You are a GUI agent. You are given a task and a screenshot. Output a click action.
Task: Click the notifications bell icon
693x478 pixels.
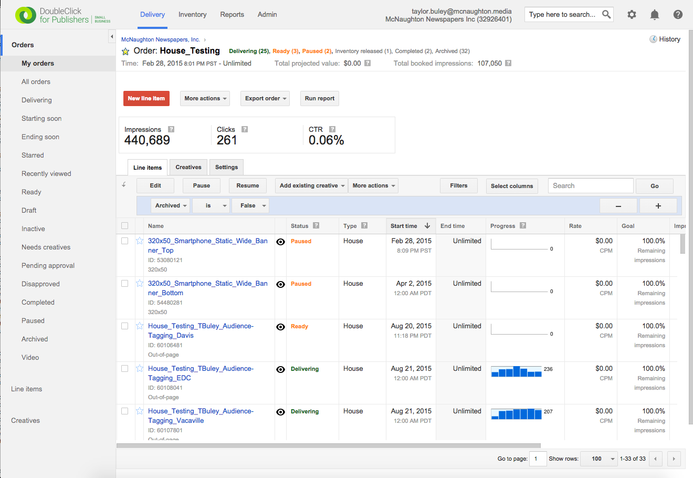coord(655,15)
